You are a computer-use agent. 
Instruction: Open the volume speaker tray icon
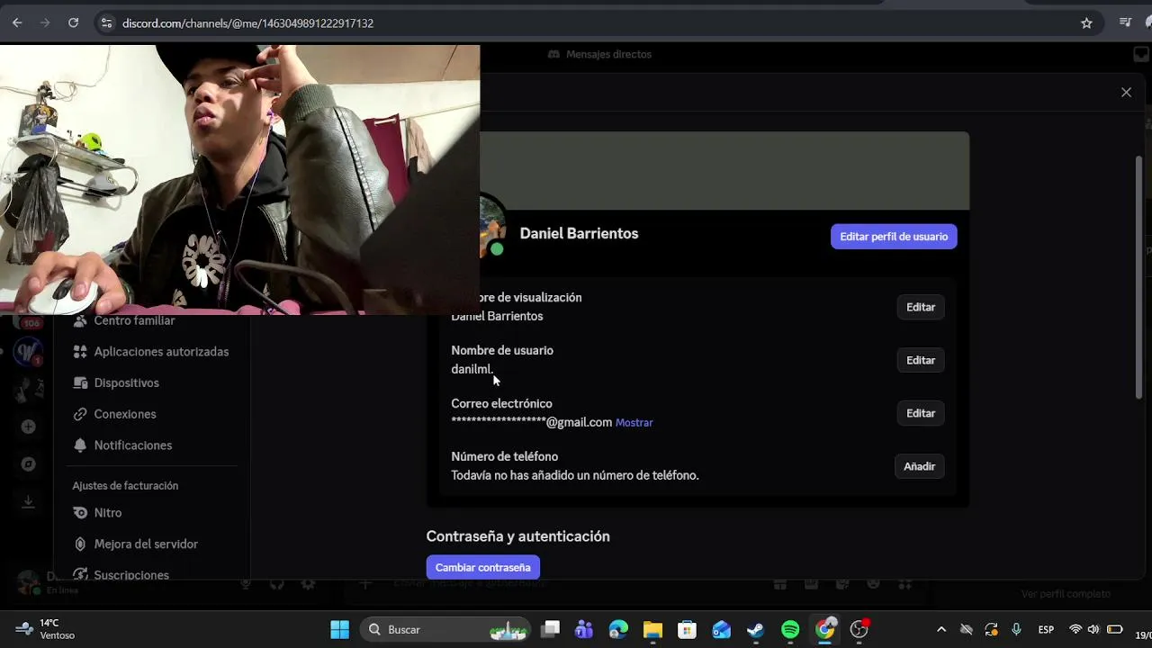1093,630
